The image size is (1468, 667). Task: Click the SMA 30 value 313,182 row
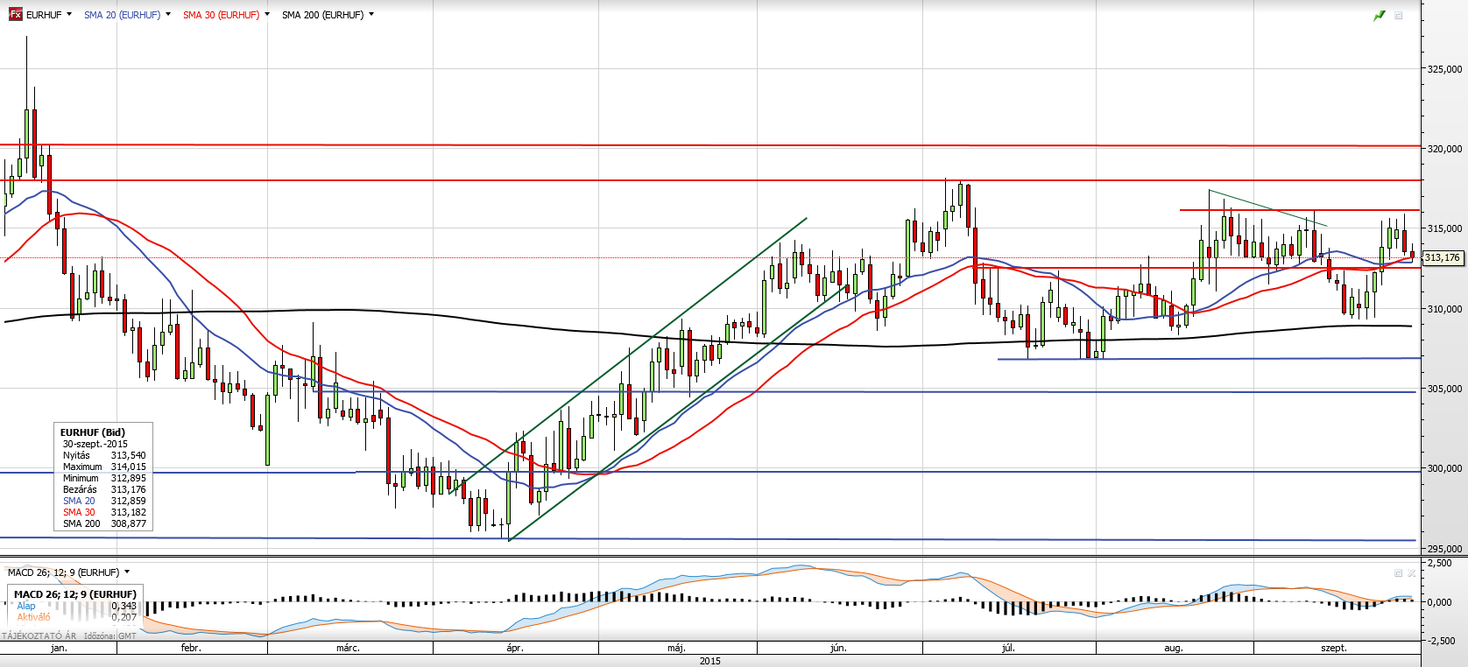(x=104, y=512)
